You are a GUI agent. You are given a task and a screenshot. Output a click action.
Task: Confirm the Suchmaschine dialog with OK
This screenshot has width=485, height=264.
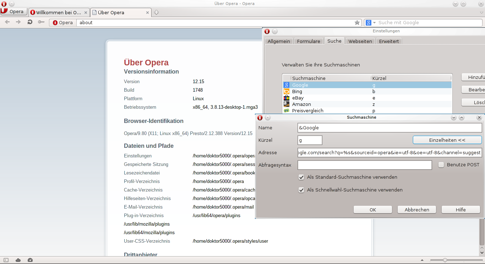point(373,210)
